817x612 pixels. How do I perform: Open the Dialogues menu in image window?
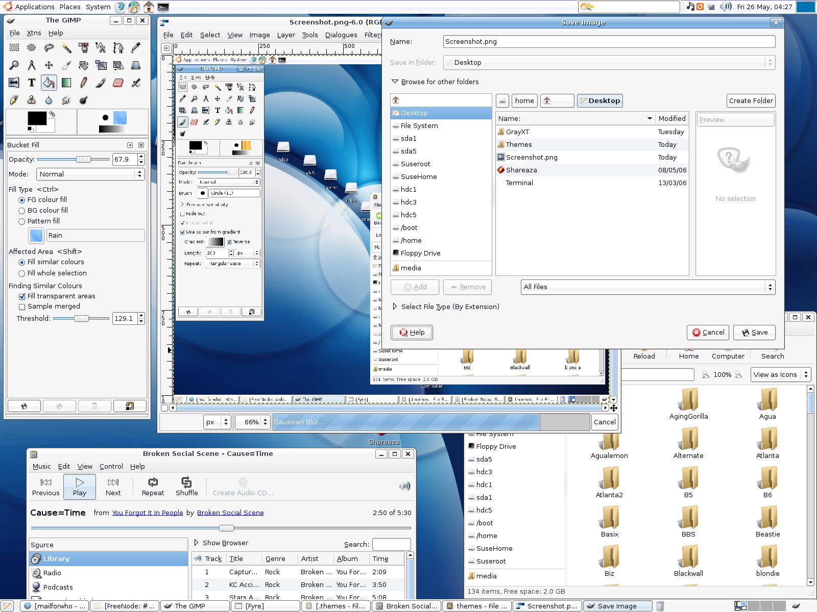(341, 35)
